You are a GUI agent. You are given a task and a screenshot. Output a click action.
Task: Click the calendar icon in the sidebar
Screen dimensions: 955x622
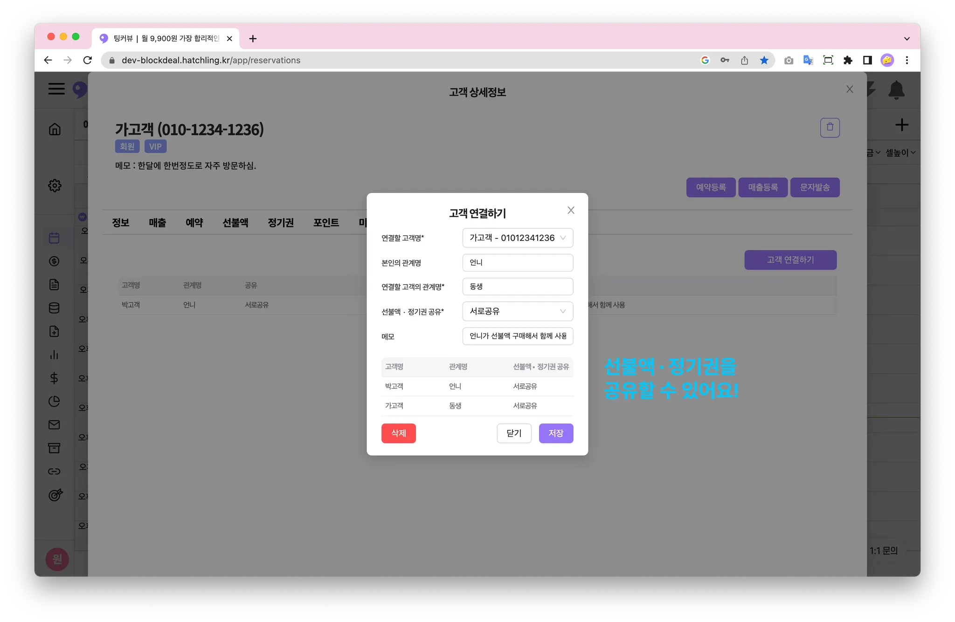[54, 238]
